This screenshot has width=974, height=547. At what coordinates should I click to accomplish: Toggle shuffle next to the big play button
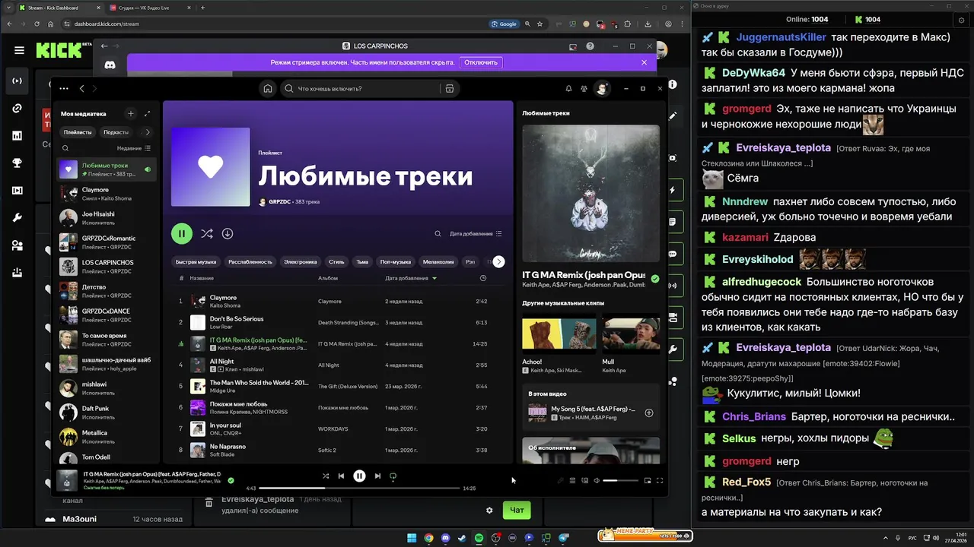click(x=206, y=234)
